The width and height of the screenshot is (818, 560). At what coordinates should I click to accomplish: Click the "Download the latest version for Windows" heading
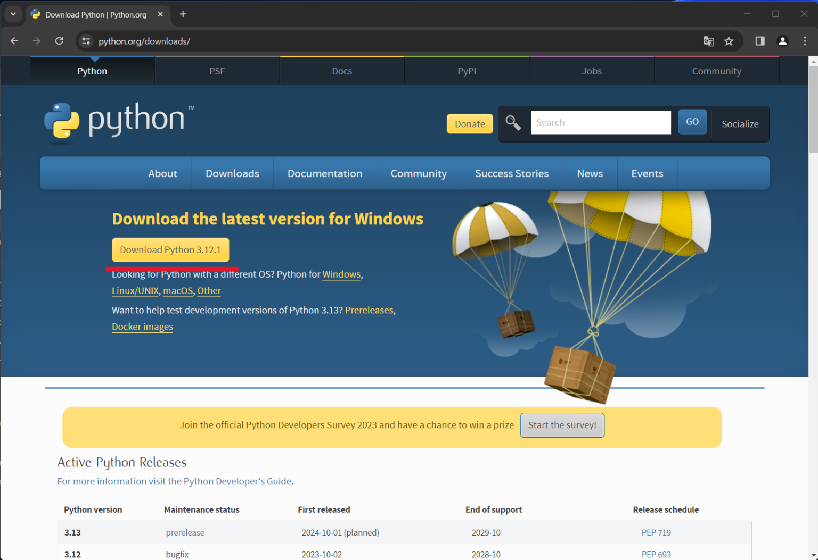click(267, 219)
